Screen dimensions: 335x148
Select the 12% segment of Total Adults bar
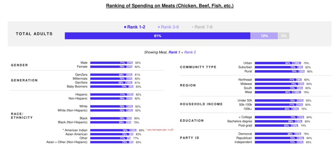(x=264, y=36)
